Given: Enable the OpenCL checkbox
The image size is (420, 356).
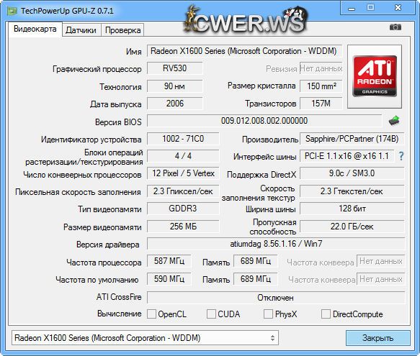Looking at the screenshot, I should pyautogui.click(x=151, y=314).
